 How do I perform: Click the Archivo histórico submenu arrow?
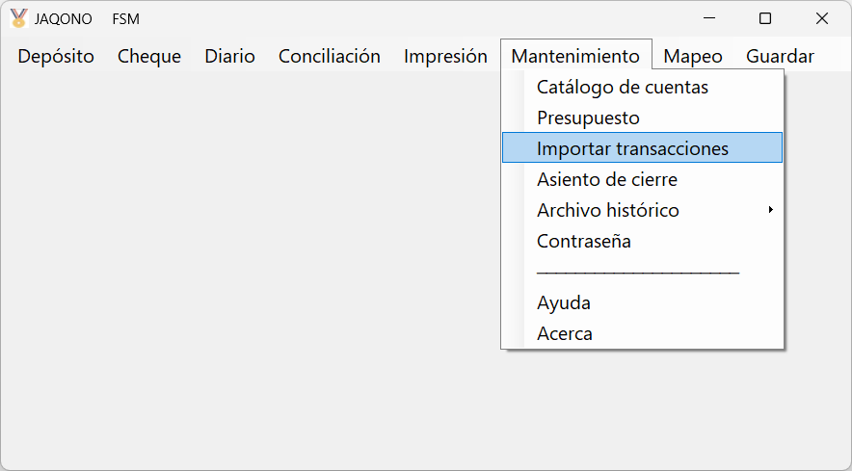(771, 210)
